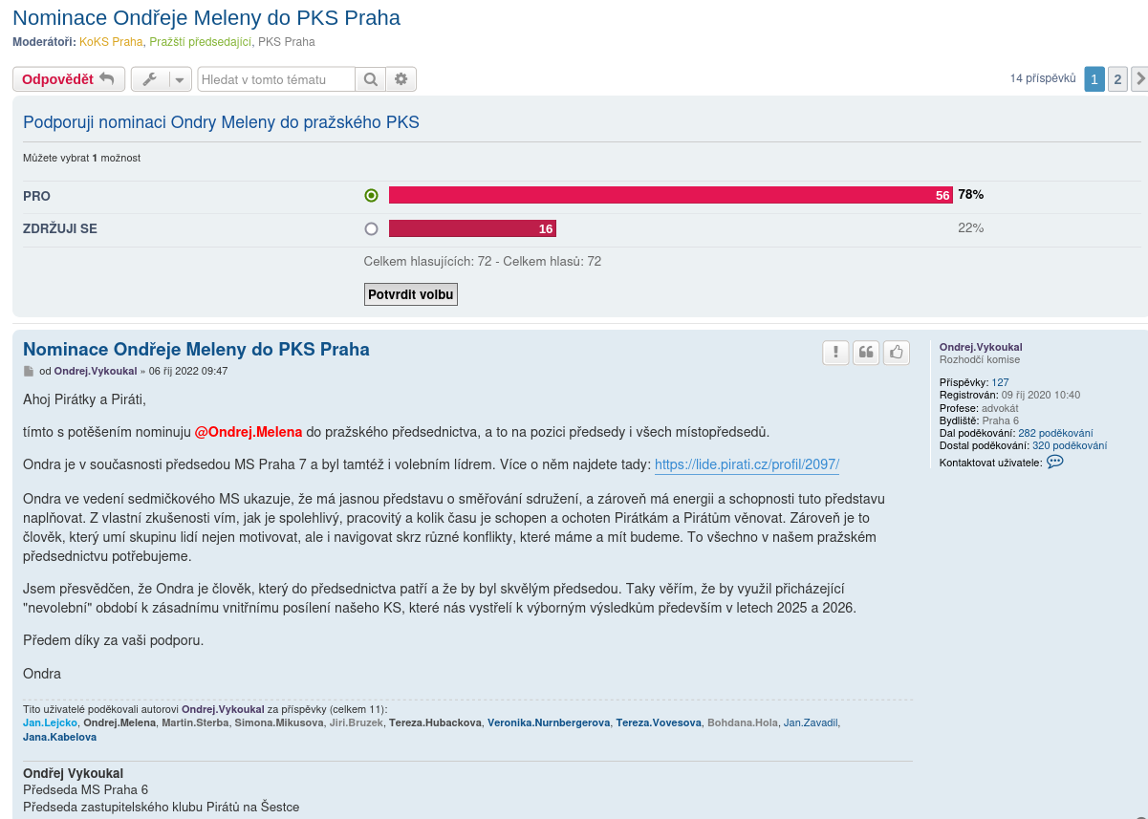Open topic tools via the wrench icon
This screenshot has width=1148, height=819.
point(151,79)
